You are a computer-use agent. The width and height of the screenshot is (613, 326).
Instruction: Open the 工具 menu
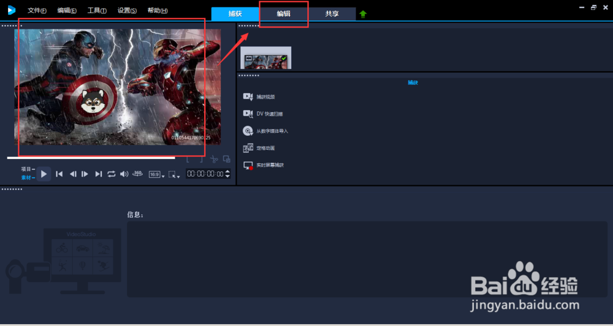97,10
